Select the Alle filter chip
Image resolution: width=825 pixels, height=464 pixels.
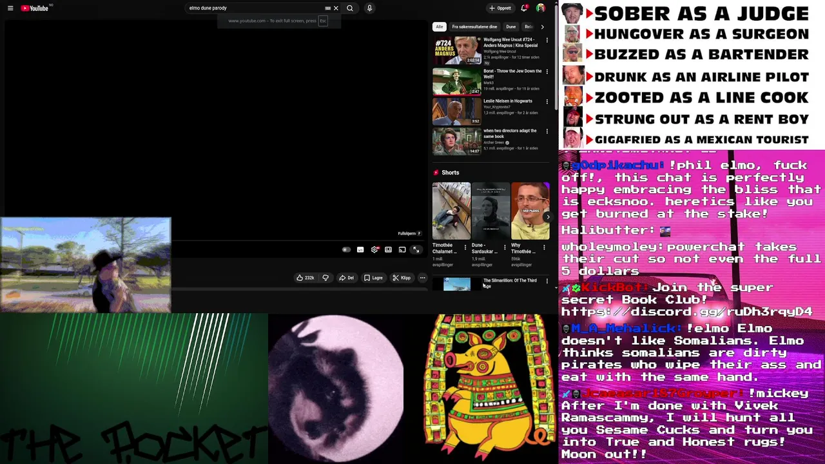click(440, 27)
